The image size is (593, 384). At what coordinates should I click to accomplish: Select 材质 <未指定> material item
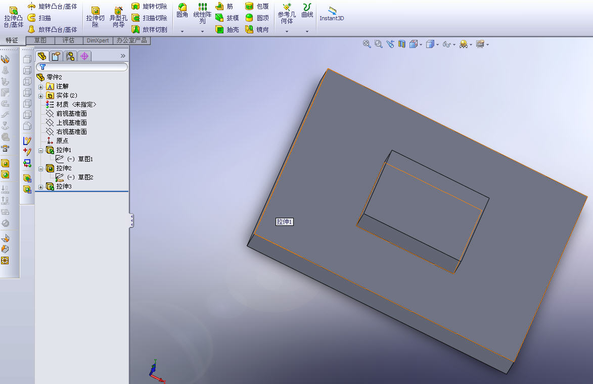[x=71, y=104]
